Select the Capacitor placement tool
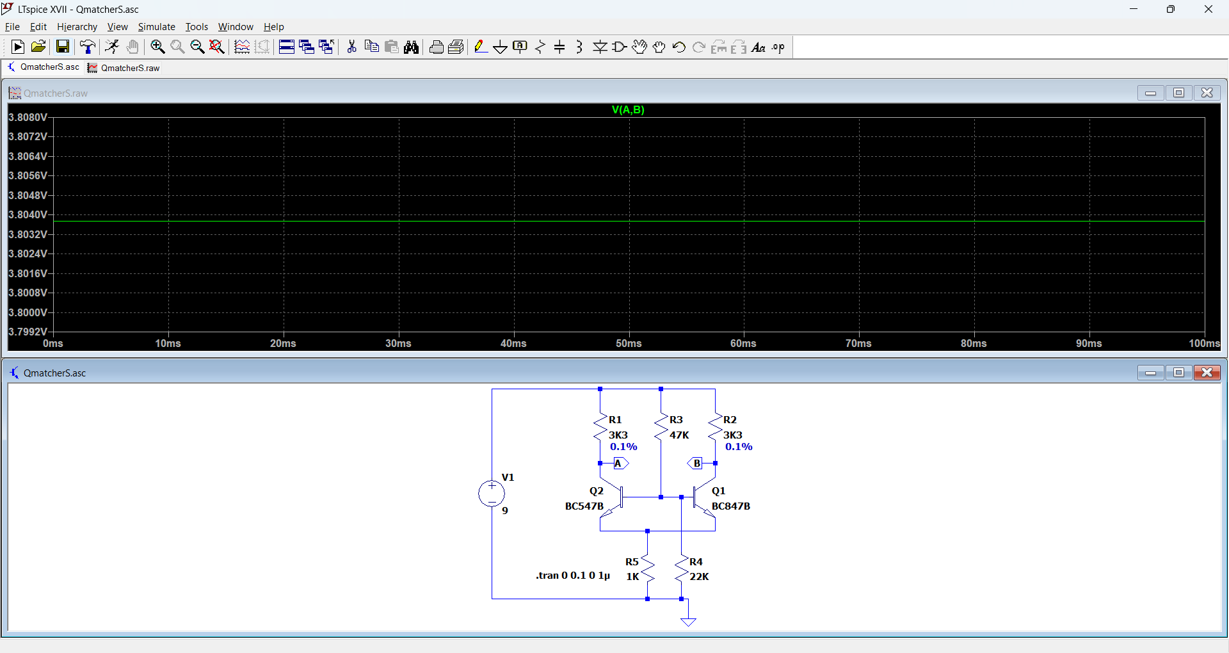The width and height of the screenshot is (1229, 653). point(560,47)
